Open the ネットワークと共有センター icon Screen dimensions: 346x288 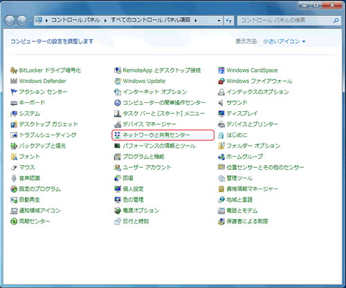click(118, 135)
